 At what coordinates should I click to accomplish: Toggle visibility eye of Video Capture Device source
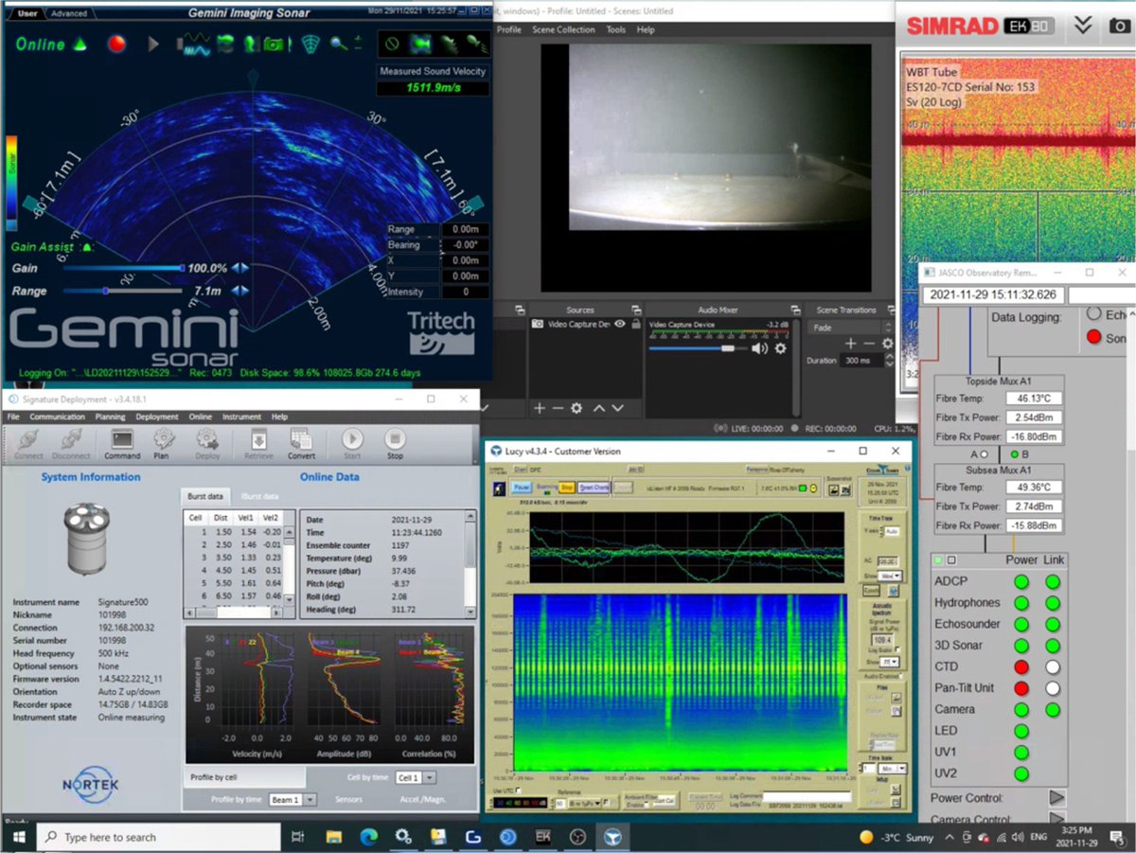coord(620,324)
